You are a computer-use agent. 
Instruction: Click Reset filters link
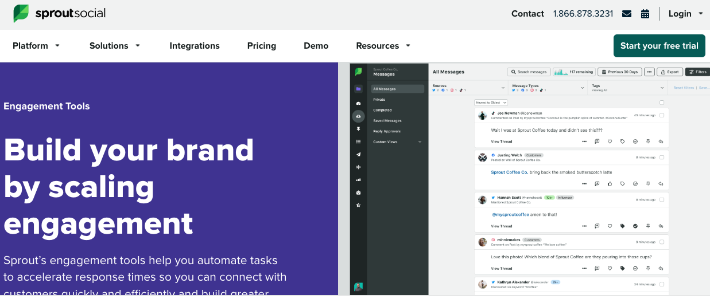pyautogui.click(x=683, y=88)
